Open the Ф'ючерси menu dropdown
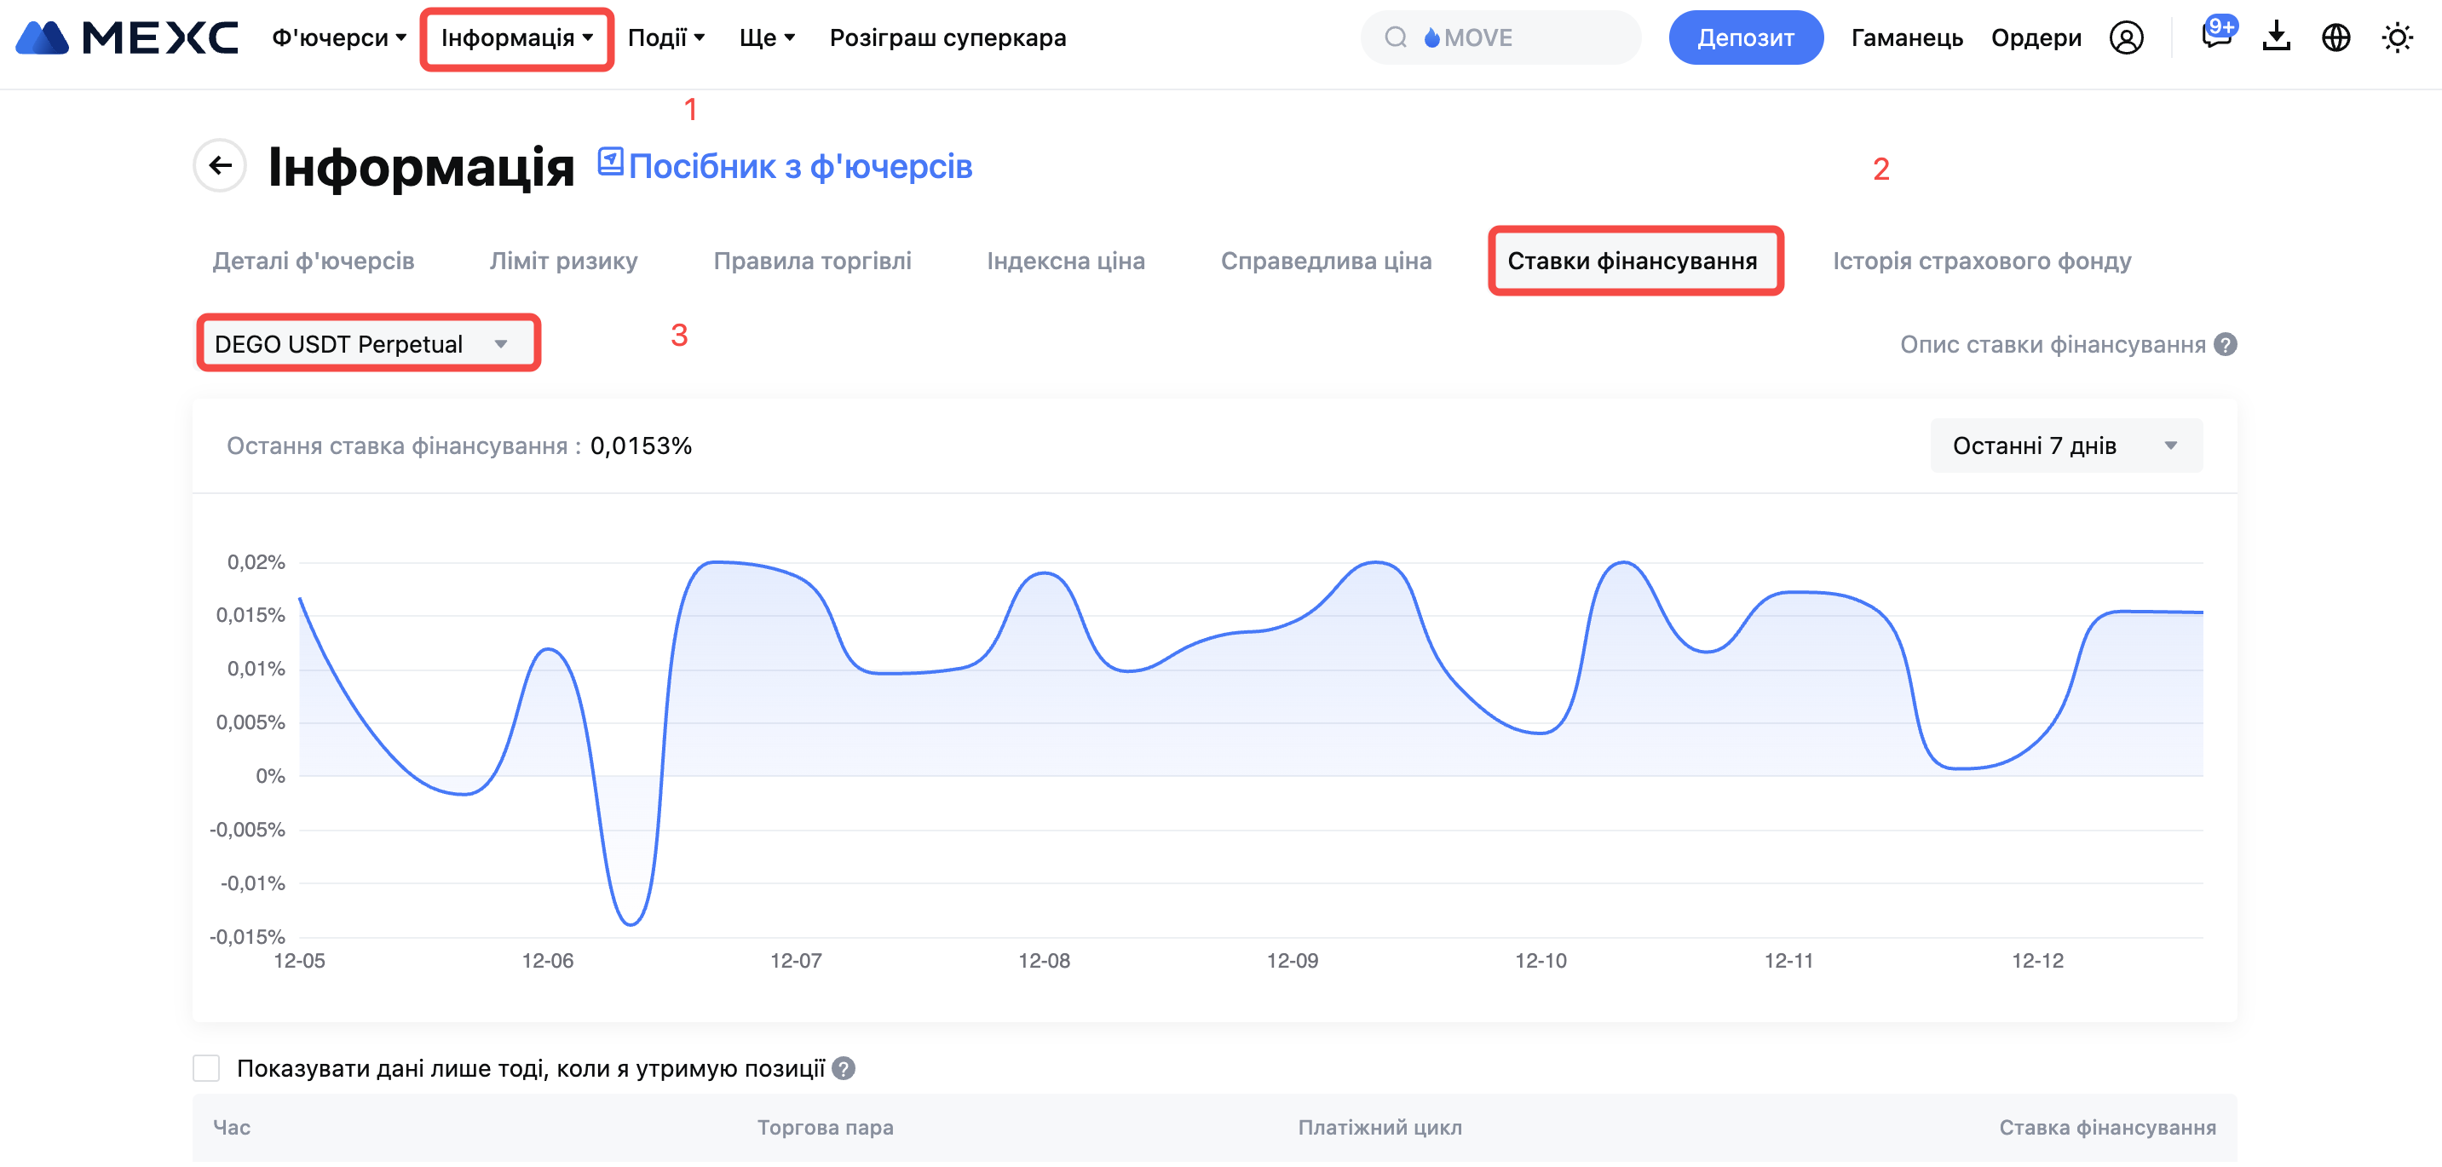 (338, 38)
